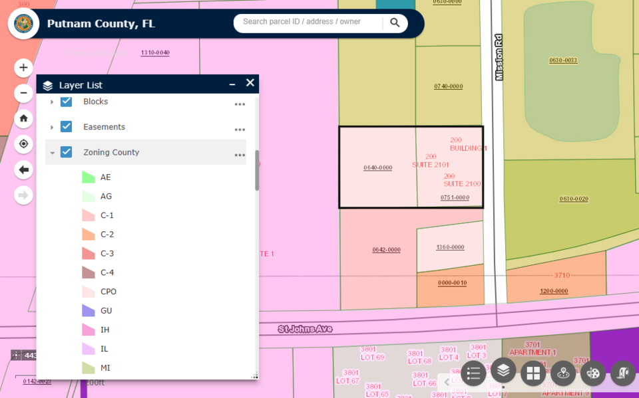Open options menu for Blocks layer
Image resolution: width=639 pixels, height=398 pixels.
coord(240,104)
